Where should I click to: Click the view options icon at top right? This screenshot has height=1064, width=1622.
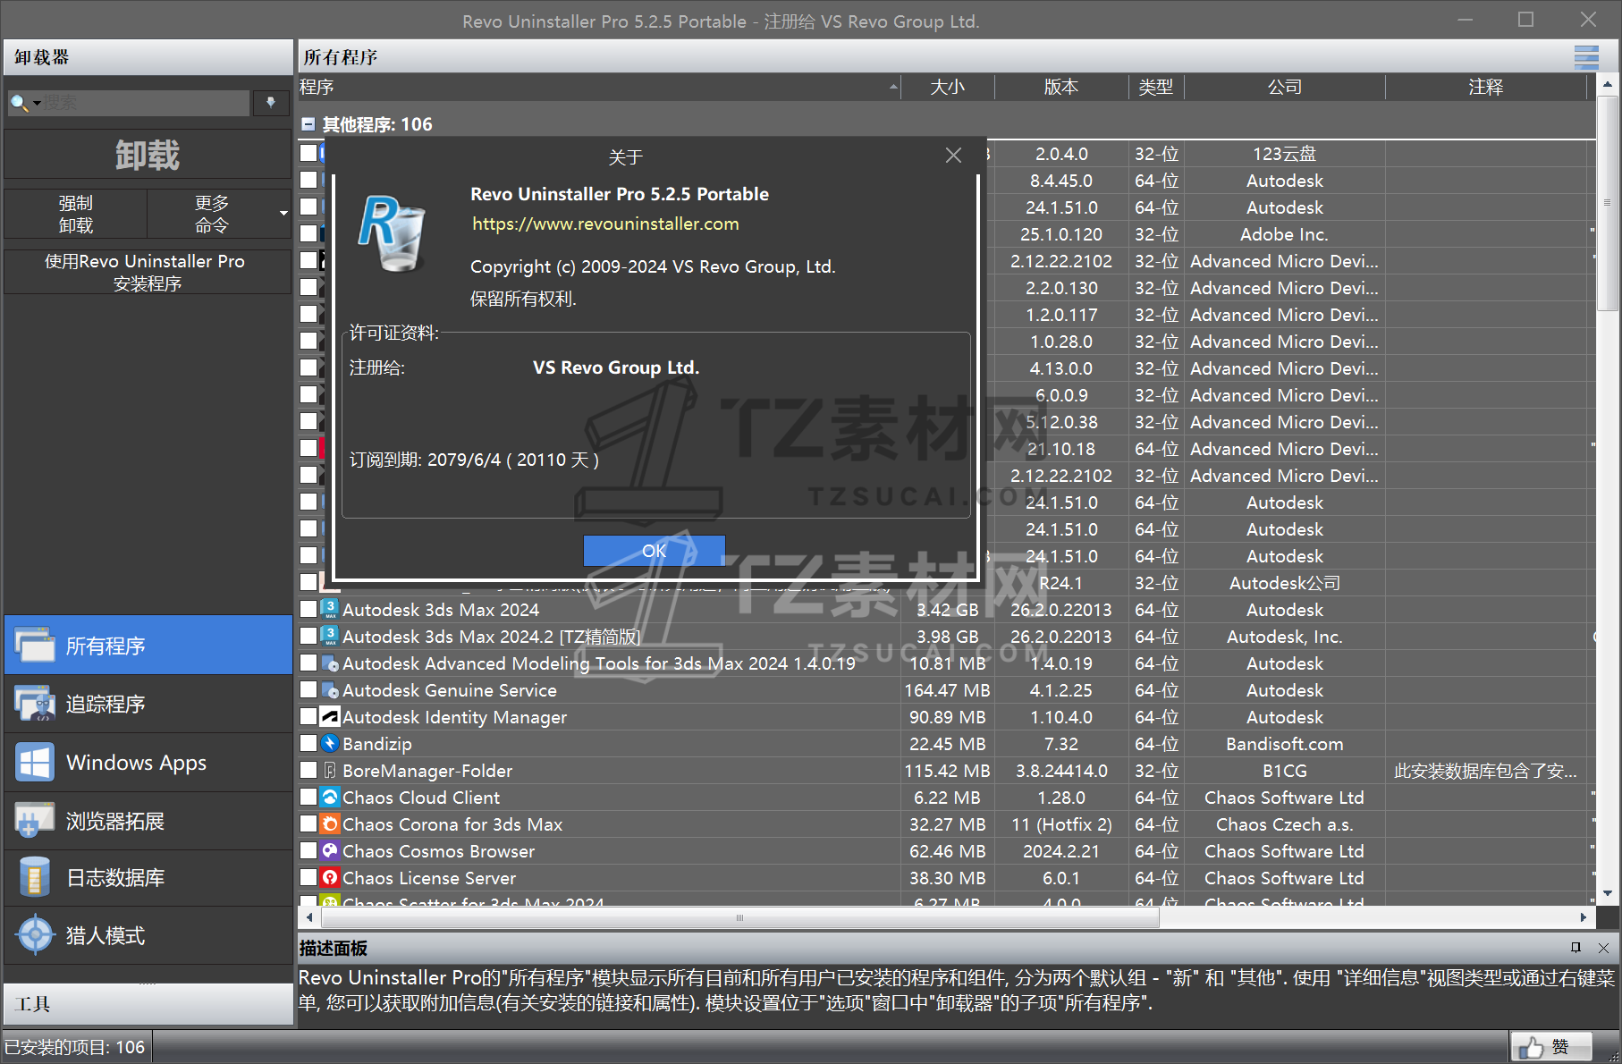coord(1586,57)
